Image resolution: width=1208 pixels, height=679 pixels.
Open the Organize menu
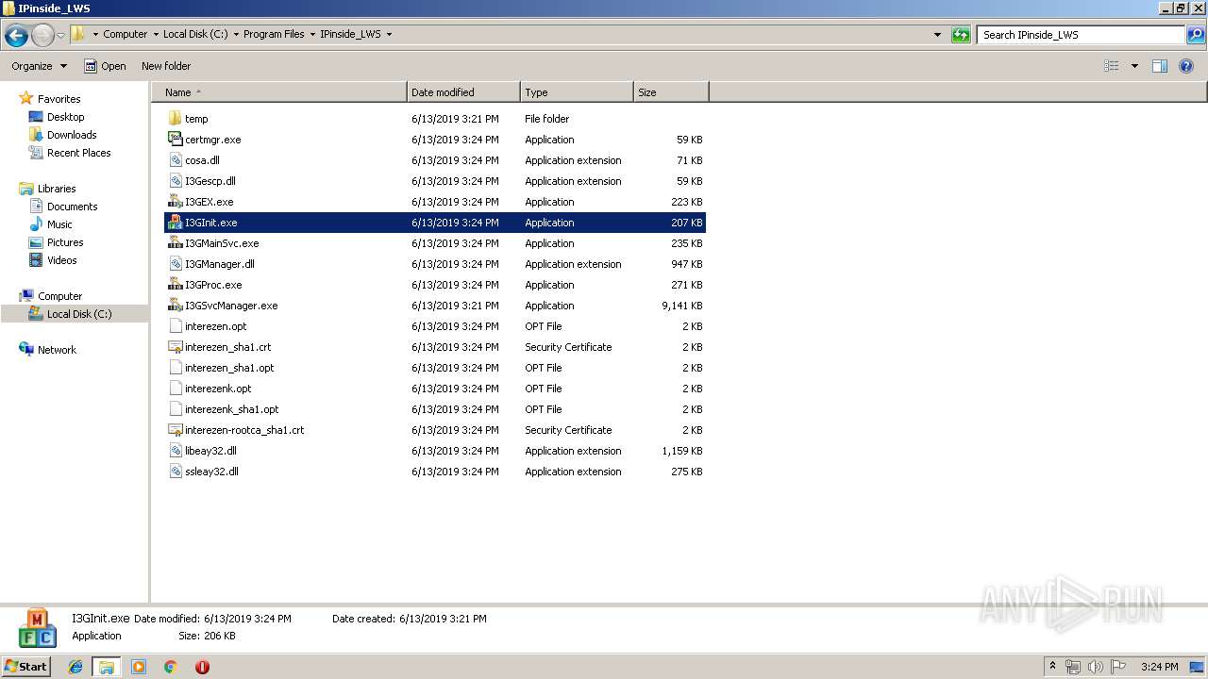click(x=39, y=66)
